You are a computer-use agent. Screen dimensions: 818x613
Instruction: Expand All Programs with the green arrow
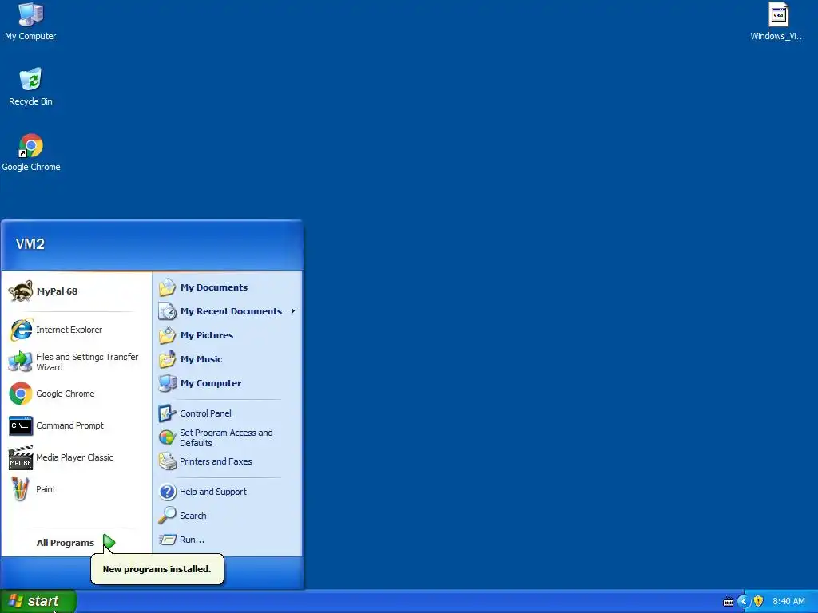click(109, 543)
